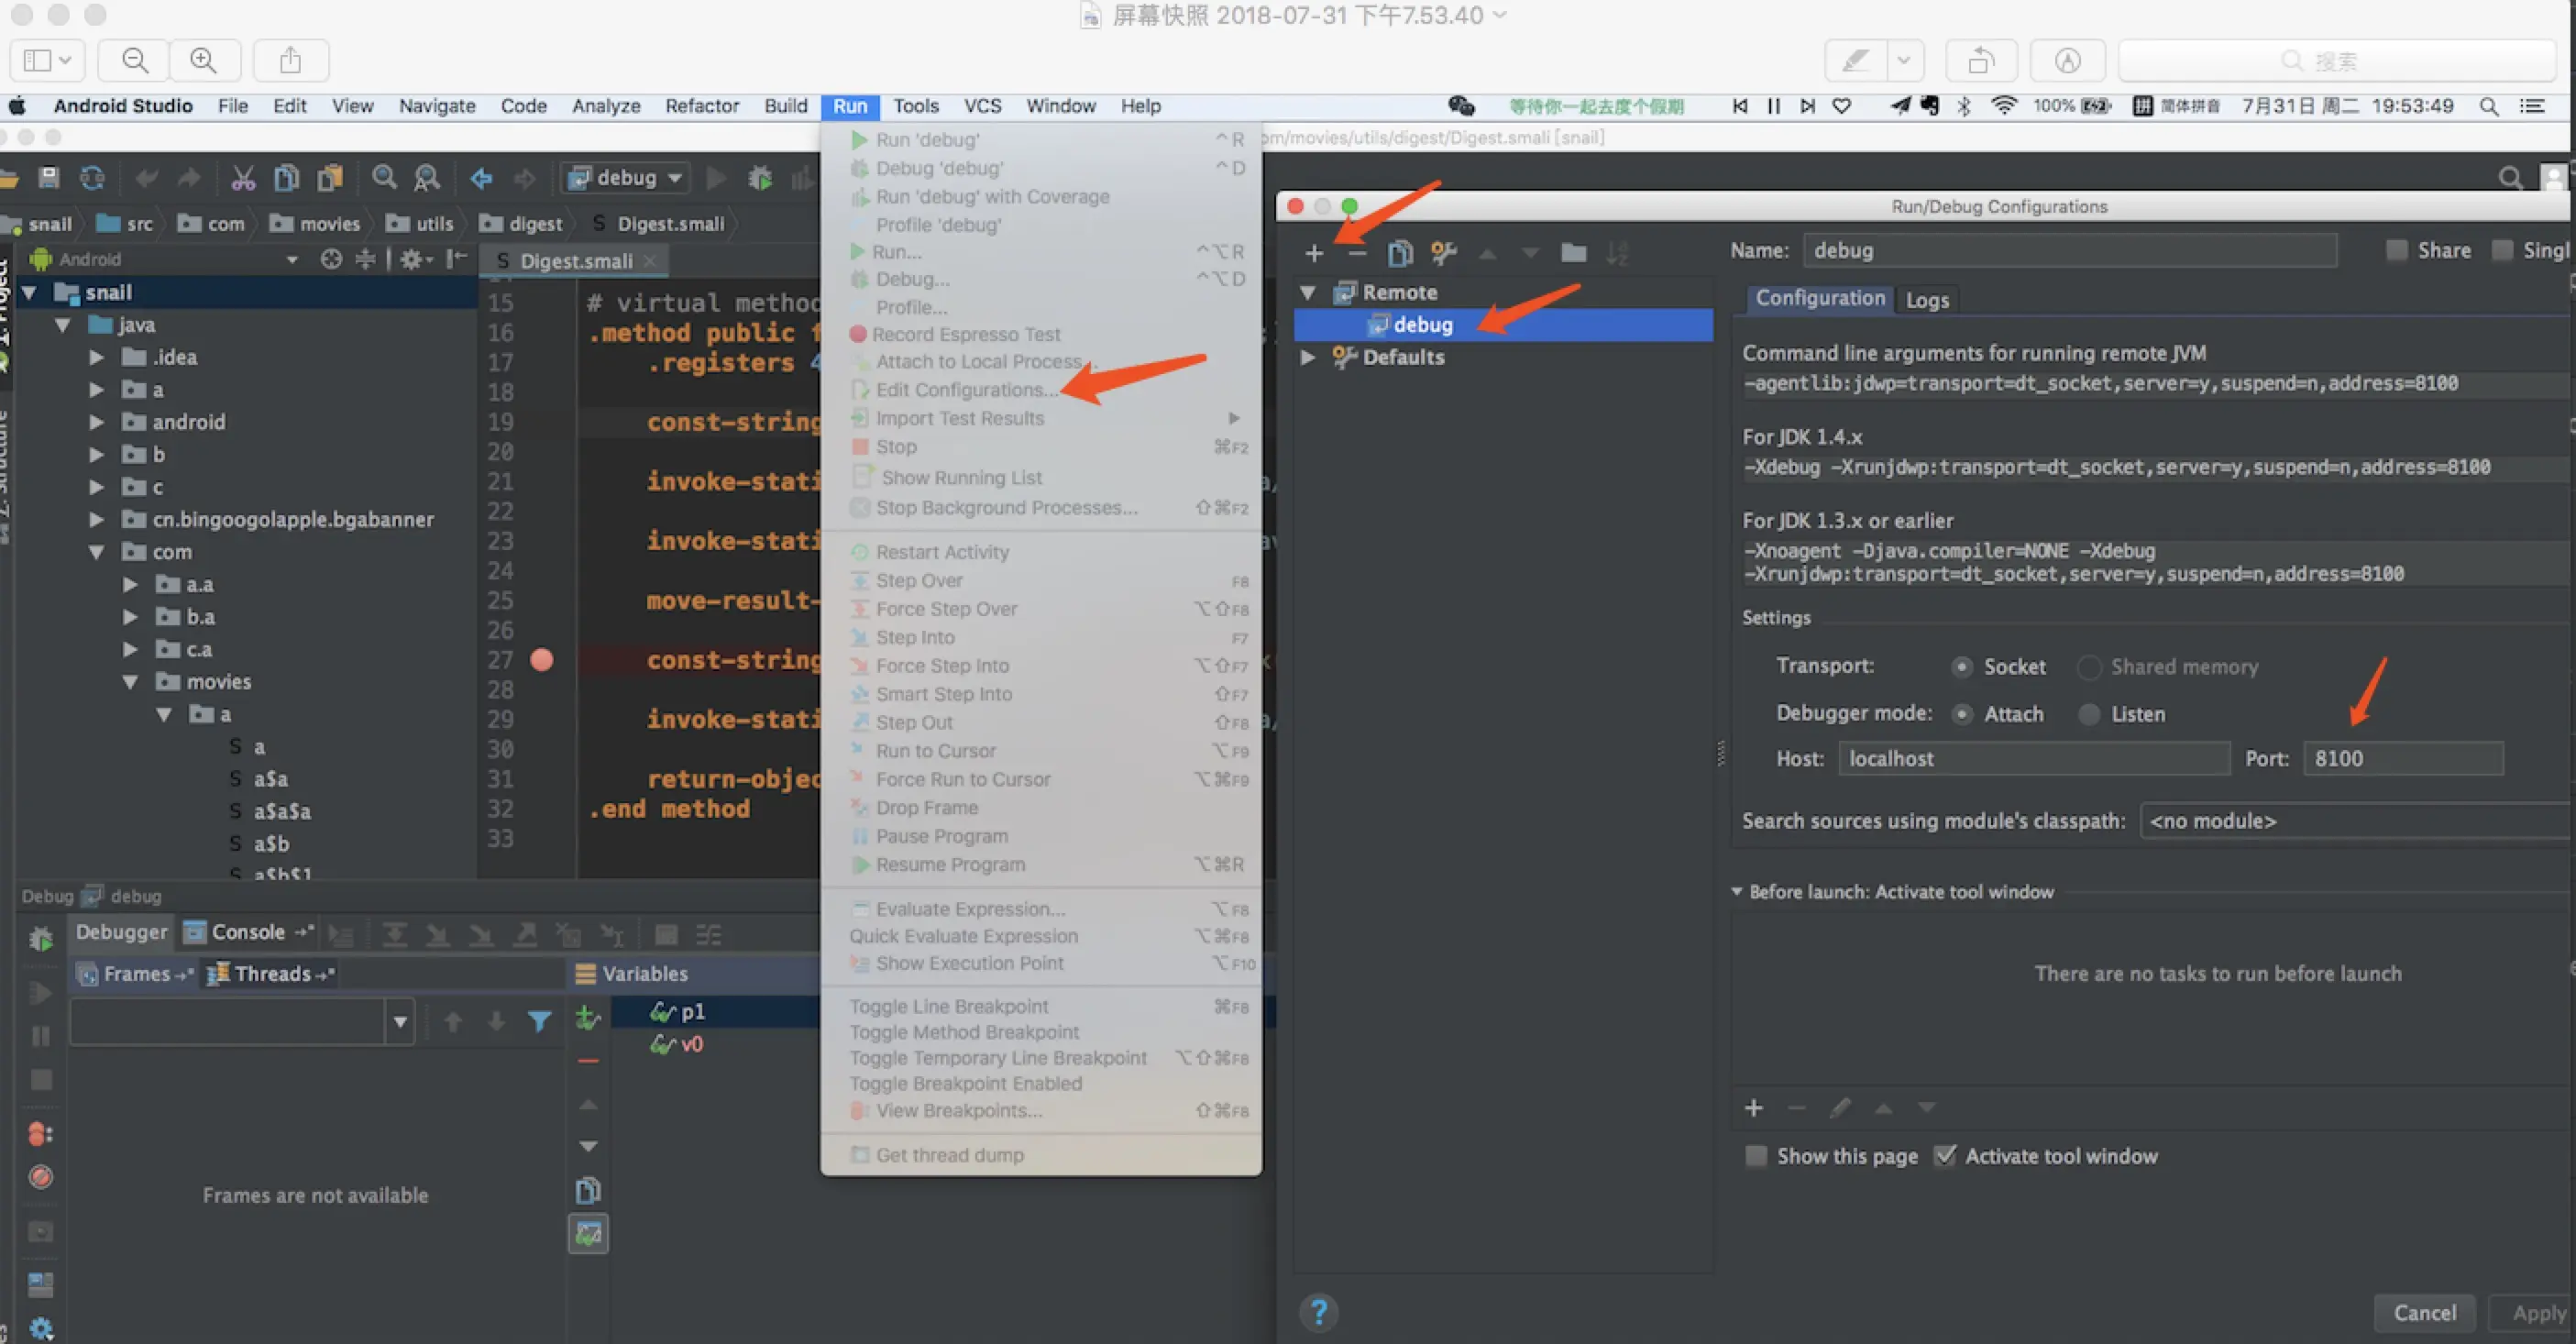Click the help question mark button
Viewport: 2576px width, 1344px height.
point(1318,1311)
